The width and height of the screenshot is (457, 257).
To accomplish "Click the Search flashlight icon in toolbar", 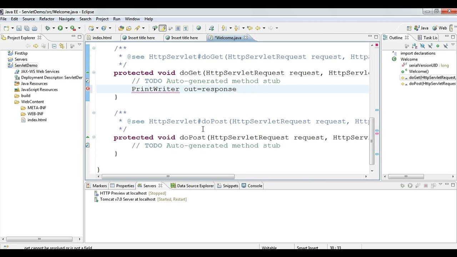I will pyautogui.click(x=137, y=28).
